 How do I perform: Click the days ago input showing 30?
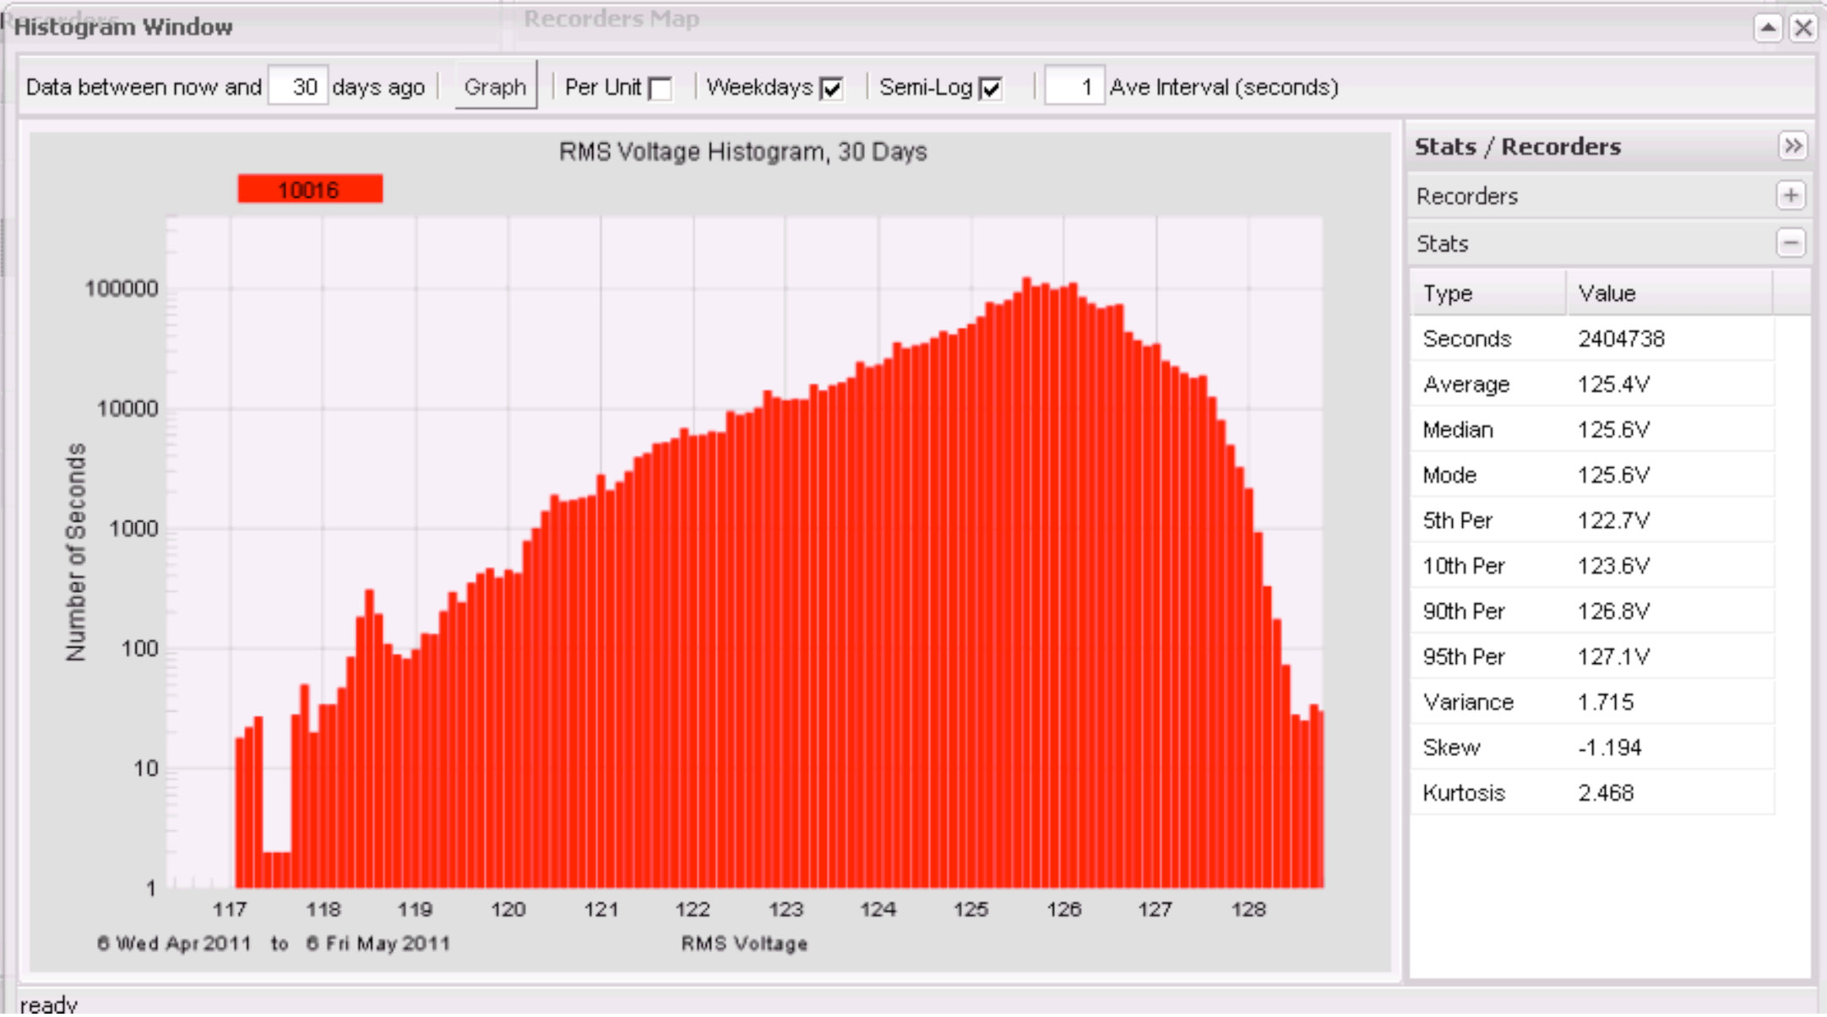coord(296,85)
